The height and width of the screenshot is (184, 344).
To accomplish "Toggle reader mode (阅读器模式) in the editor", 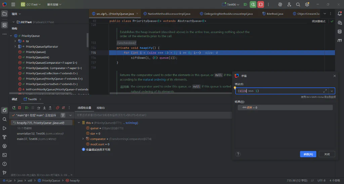I will coord(318,21).
